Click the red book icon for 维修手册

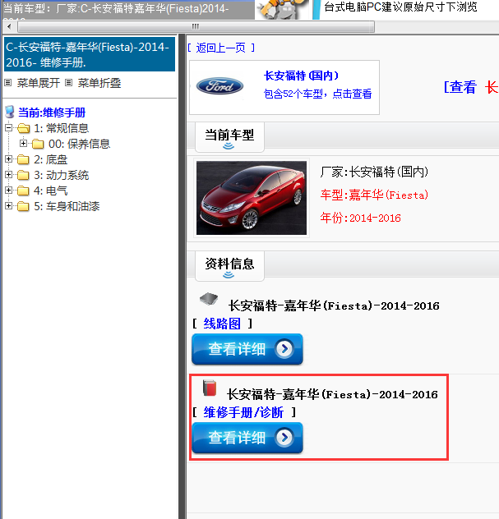pyautogui.click(x=210, y=388)
